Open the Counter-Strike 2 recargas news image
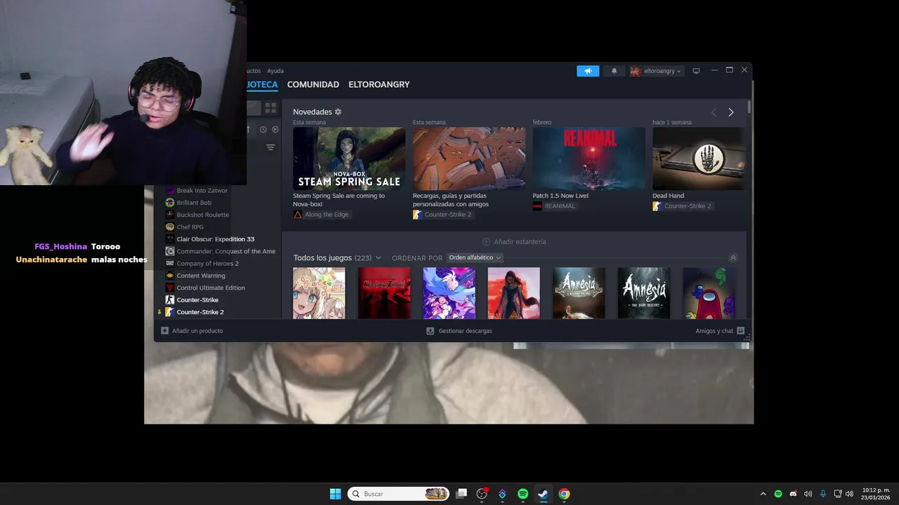Viewport: 899px width, 505px height. (x=469, y=159)
